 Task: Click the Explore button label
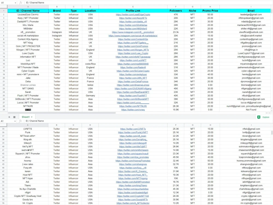[x=266, y=117]
